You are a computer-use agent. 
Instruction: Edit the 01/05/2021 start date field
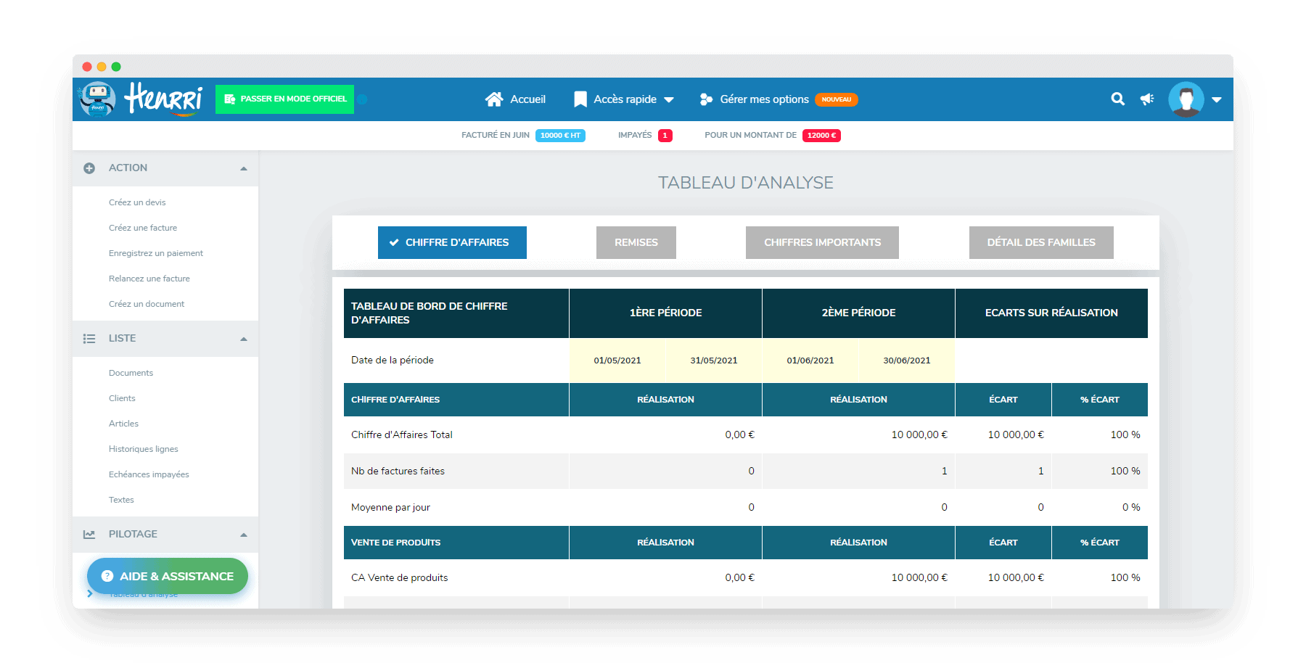[617, 361]
